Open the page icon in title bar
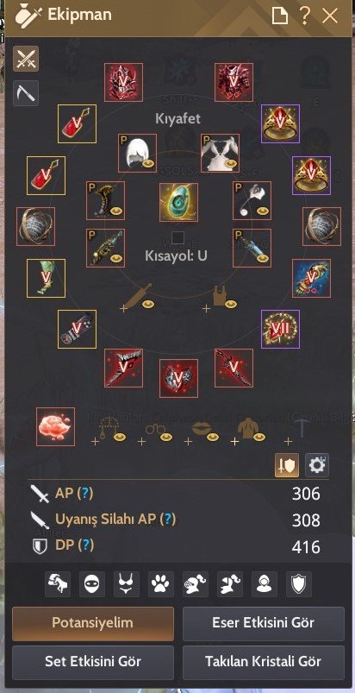This screenshot has height=693, width=355. click(279, 16)
